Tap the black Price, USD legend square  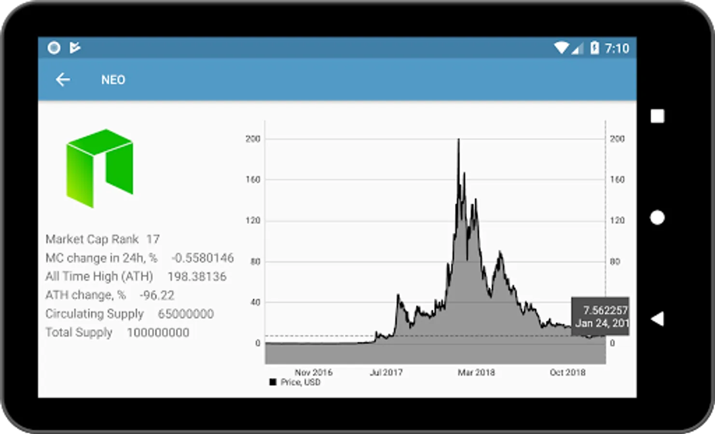(273, 382)
